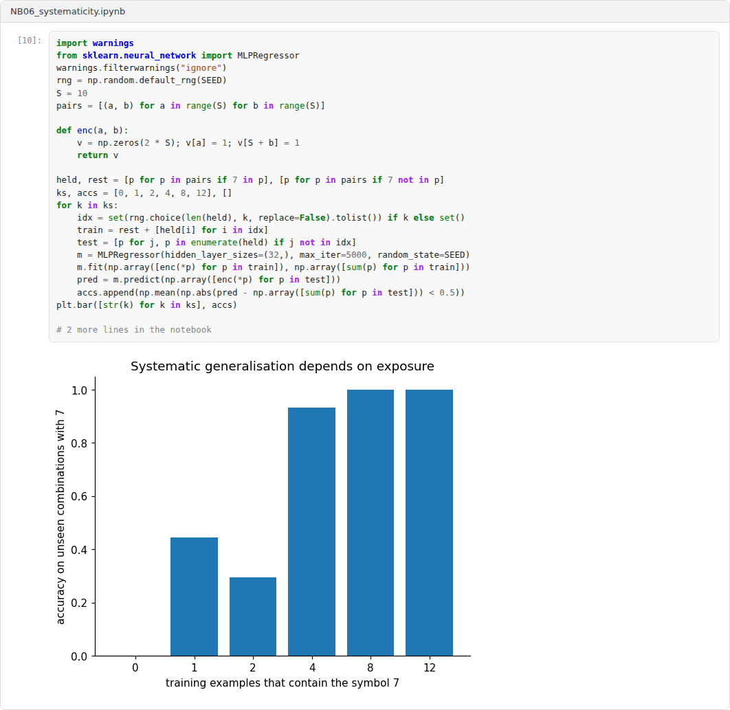Click the [10]: cell execution prompt

coord(30,40)
